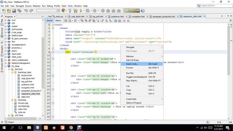Choose Toggle Line Breakpoint in context menu

click(x=142, y=77)
